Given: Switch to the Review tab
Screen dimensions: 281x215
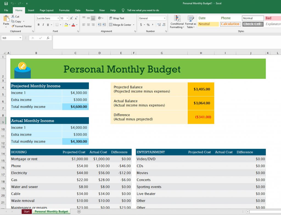Looking at the screenshot, I should click(x=90, y=10).
